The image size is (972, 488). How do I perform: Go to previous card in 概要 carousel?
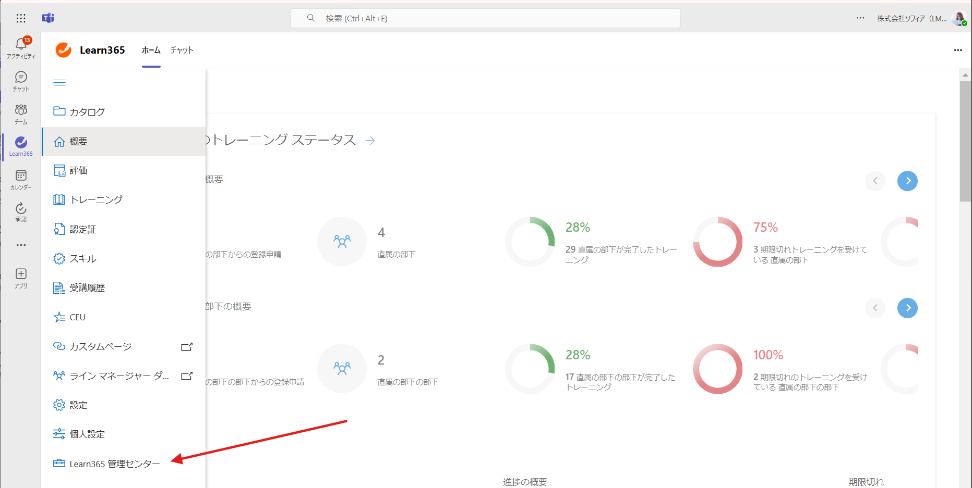(x=875, y=181)
